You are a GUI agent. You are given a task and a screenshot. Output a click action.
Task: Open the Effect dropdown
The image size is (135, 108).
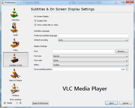pos(90,65)
